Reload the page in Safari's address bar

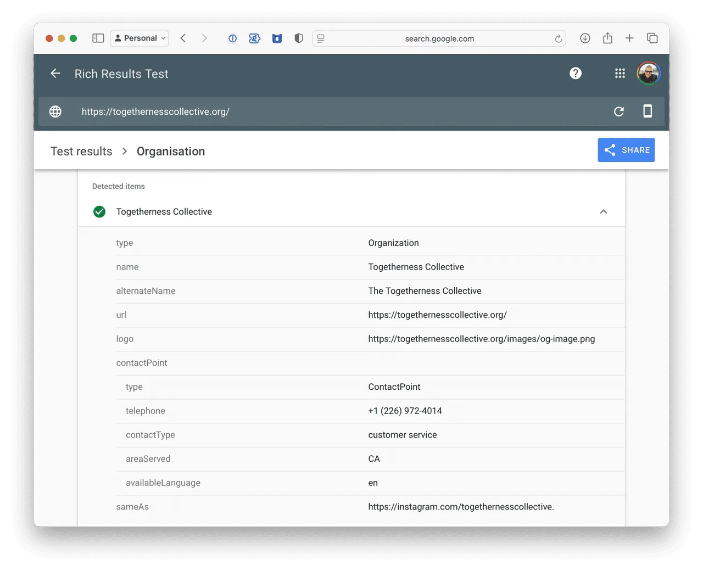pyautogui.click(x=558, y=38)
